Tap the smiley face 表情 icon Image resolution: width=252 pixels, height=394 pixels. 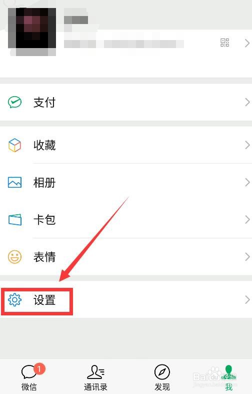pyautogui.click(x=14, y=256)
